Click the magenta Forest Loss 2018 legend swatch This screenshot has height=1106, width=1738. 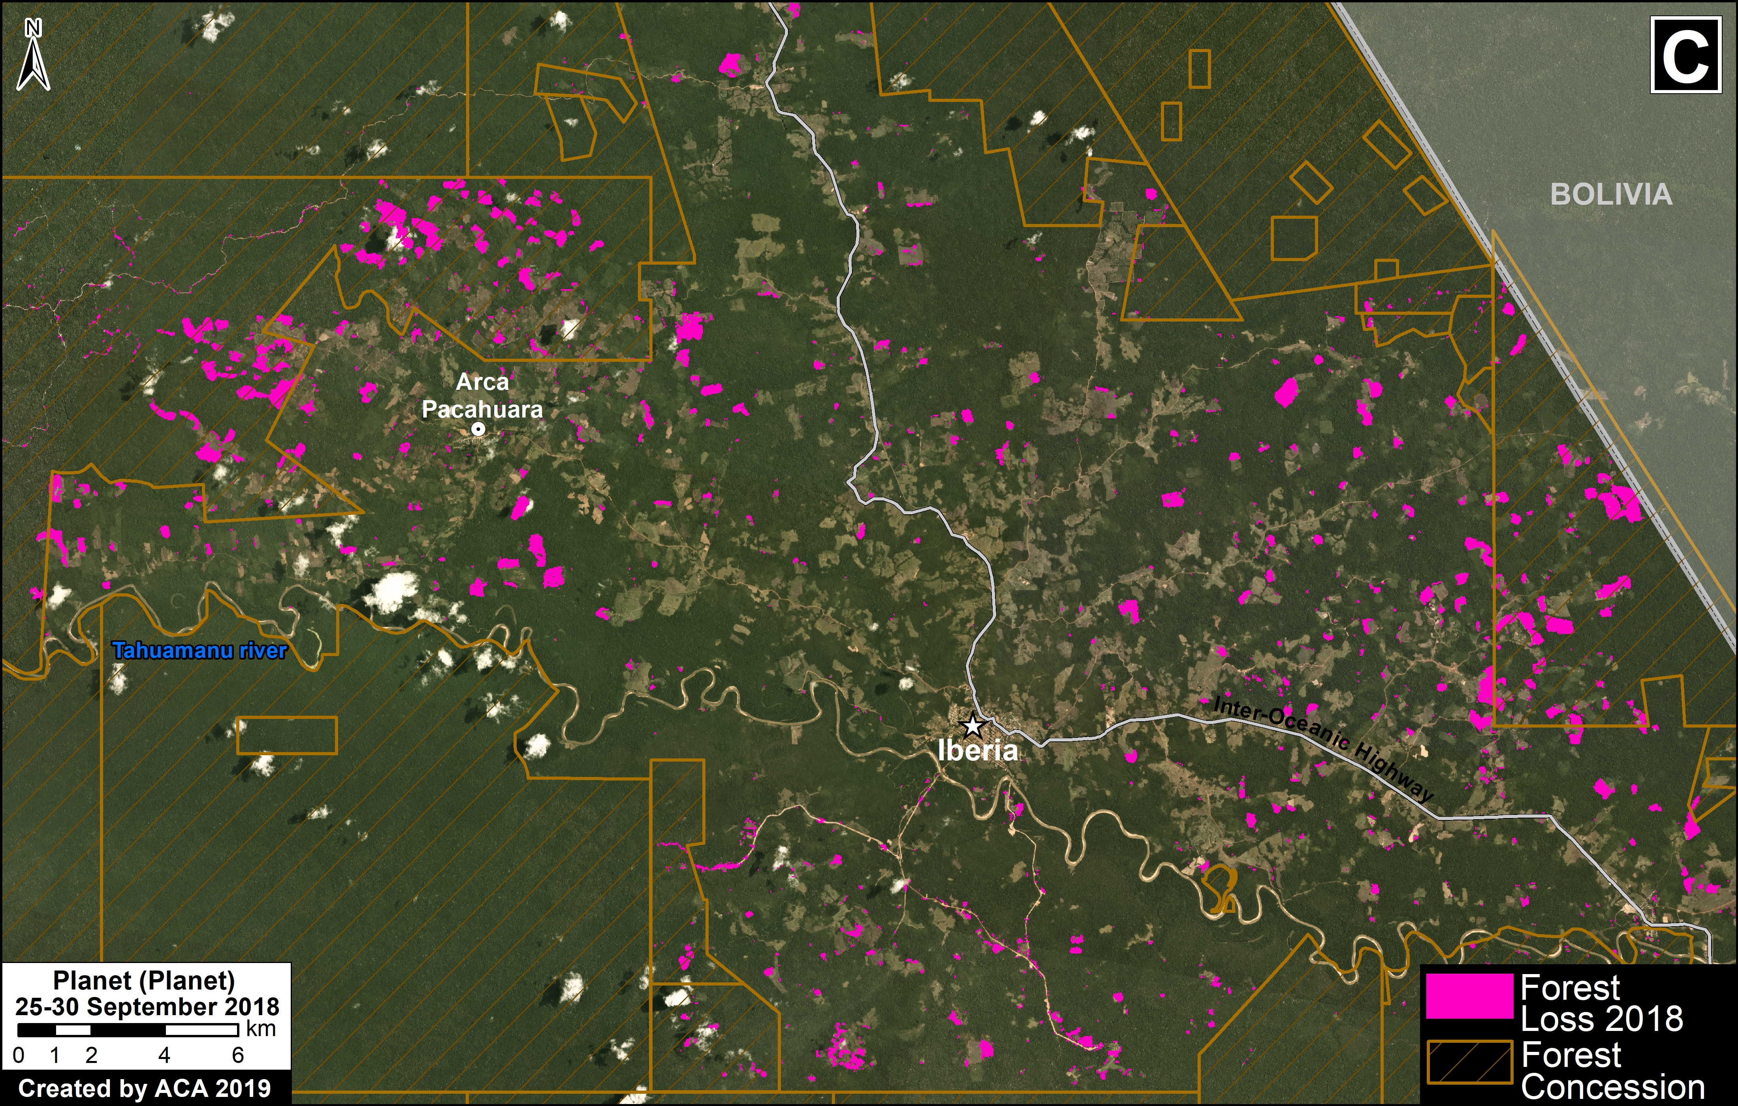click(1469, 996)
